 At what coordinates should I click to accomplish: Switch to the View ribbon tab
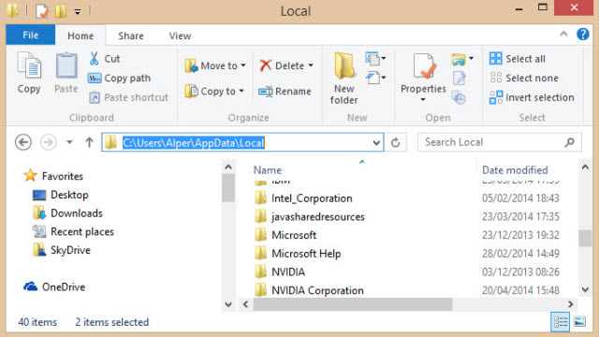pos(180,36)
